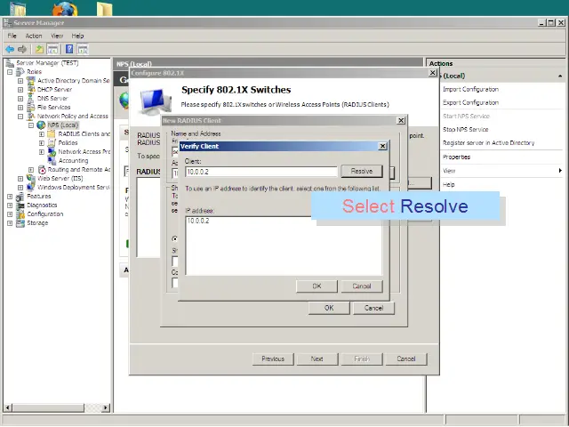569x427 pixels.
Task: Click Import Configuration in Actions pane
Action: coord(470,89)
